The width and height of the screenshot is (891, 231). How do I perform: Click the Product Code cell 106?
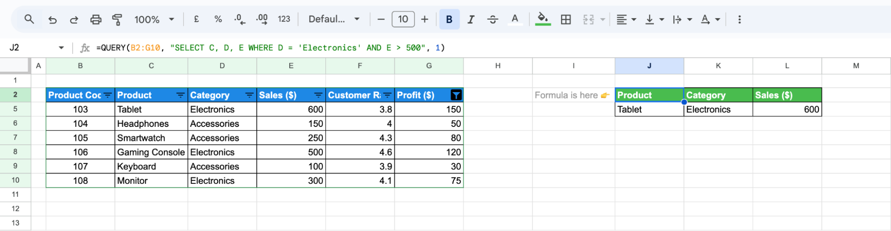tap(80, 152)
